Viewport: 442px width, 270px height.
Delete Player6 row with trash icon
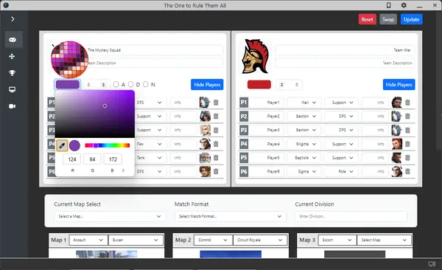coord(407,171)
